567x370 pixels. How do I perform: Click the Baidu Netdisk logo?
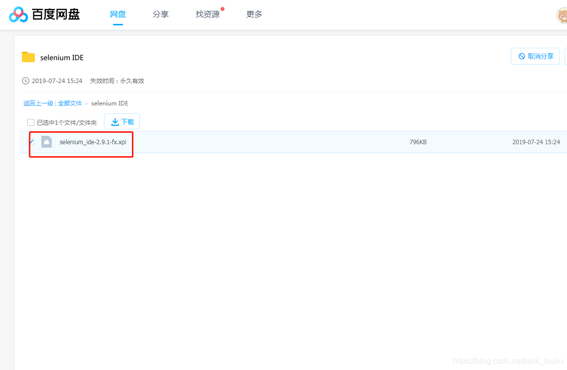tap(44, 14)
